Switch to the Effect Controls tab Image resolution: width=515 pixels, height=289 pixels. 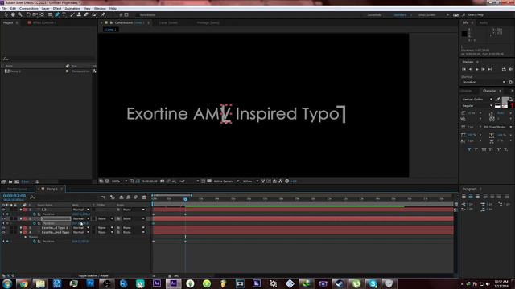click(x=44, y=22)
